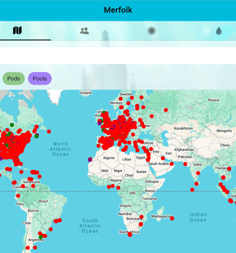
Task: Click the Bolivia map label
Action: (x=33, y=211)
